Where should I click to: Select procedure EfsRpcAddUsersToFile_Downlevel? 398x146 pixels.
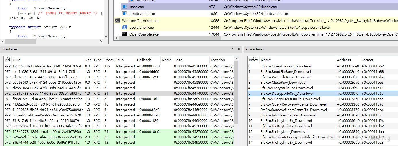pos(288,115)
